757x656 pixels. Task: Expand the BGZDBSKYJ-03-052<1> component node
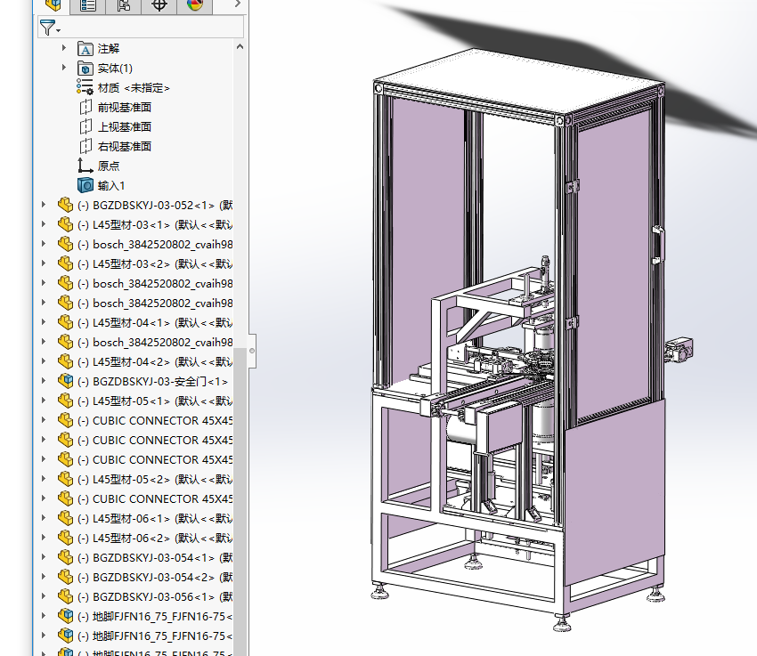(x=44, y=205)
